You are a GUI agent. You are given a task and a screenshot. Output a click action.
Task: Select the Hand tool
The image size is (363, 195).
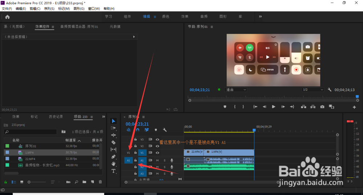(x=113, y=164)
